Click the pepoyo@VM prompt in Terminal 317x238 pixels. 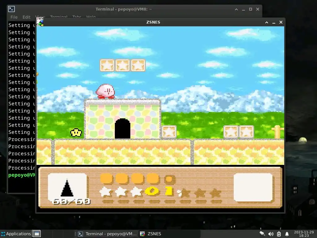(22, 175)
